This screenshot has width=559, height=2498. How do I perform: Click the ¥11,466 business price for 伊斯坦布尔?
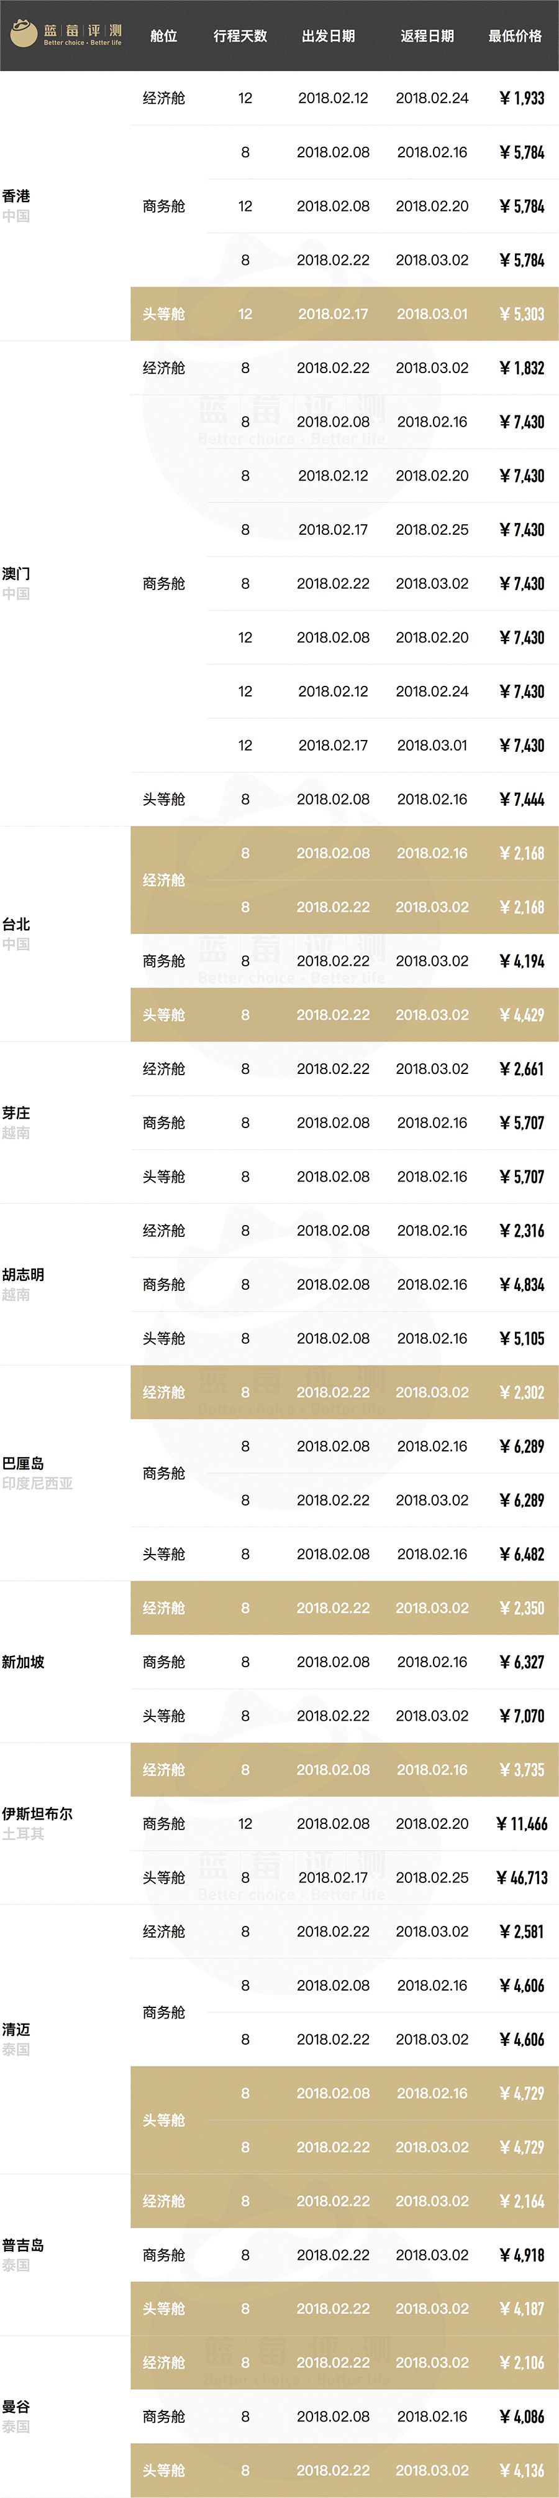coord(521,1824)
